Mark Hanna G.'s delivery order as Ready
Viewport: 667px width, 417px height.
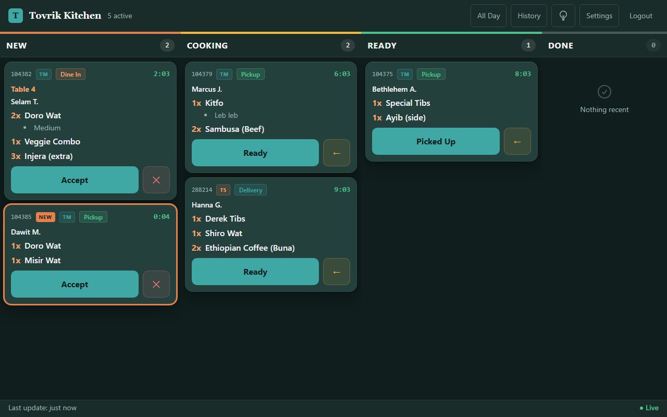[x=255, y=272]
